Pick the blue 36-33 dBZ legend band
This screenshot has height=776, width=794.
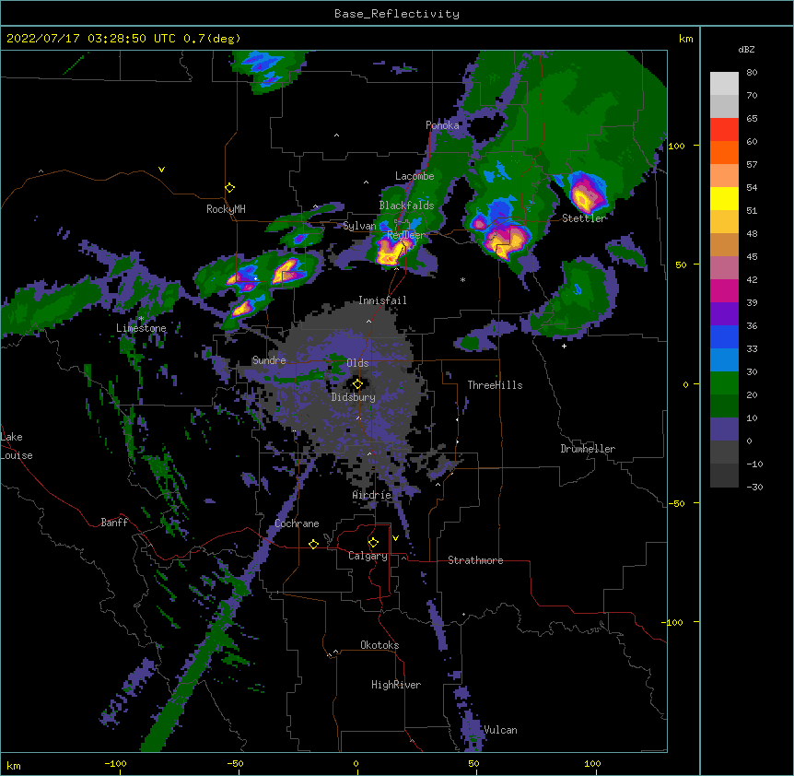[x=724, y=337]
